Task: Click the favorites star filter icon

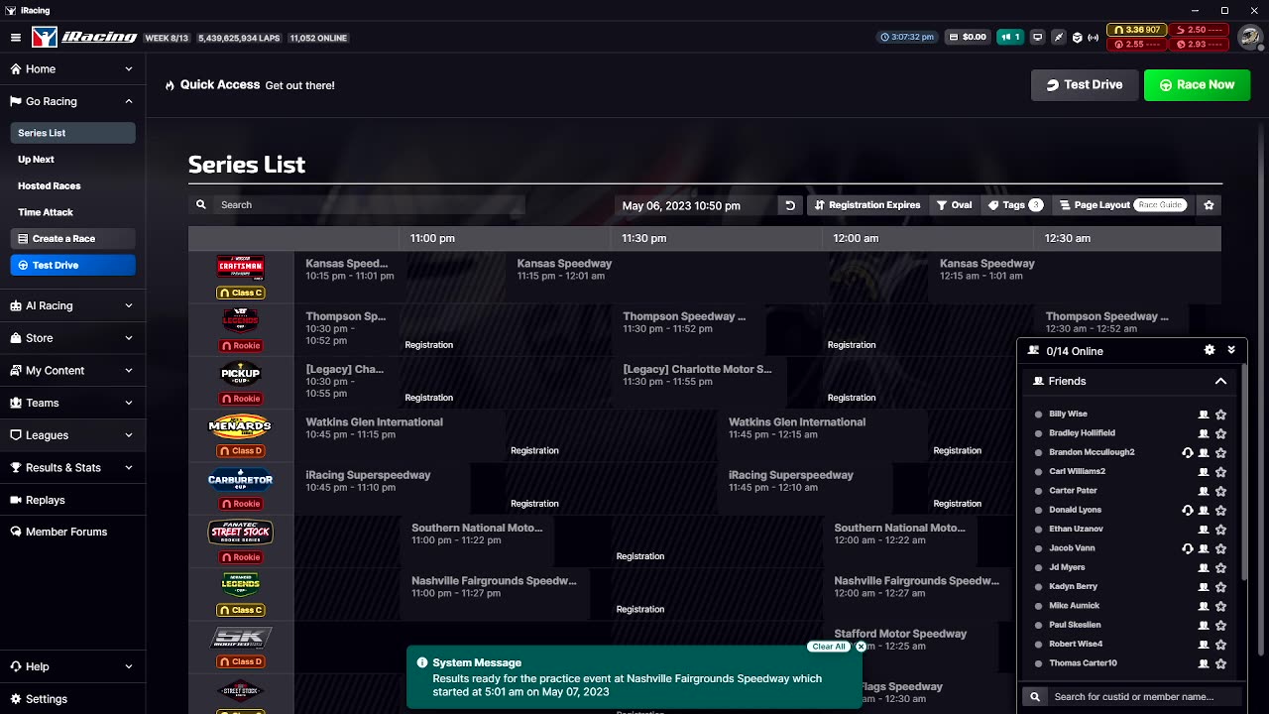Action: point(1209,205)
